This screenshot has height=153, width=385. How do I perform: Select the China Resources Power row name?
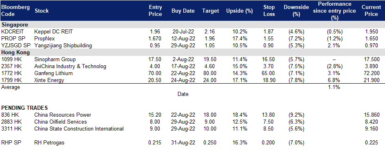[62, 115]
